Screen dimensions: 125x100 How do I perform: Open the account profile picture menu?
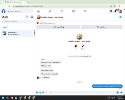(120, 11)
